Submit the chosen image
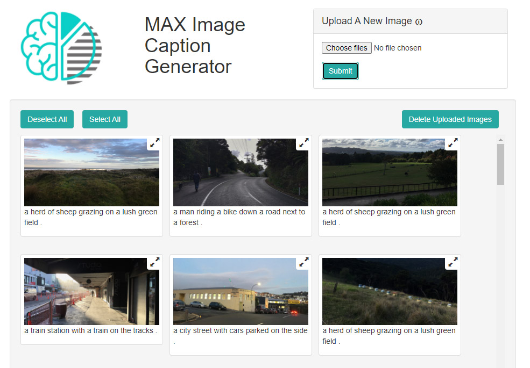The height and width of the screenshot is (368, 530). pos(340,71)
